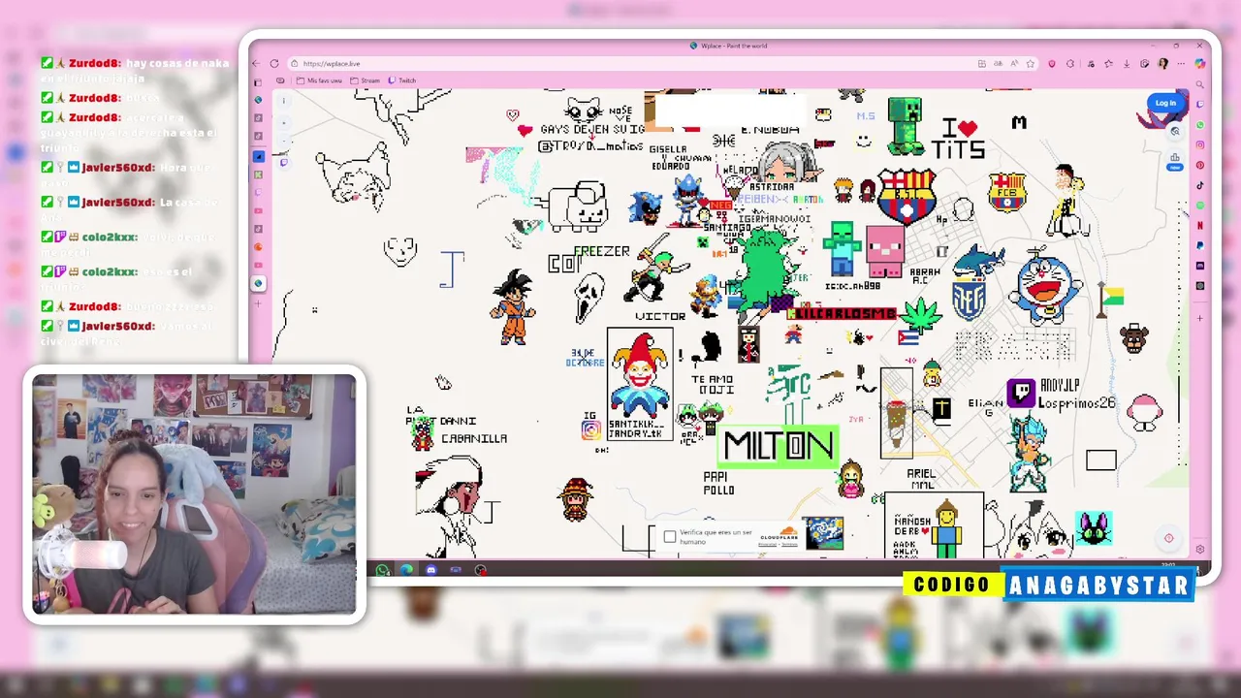
Task: Open split screen in browser toolbar
Action: (982, 64)
